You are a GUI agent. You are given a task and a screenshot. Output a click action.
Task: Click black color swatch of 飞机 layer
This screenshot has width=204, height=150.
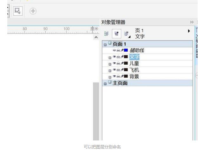click(126, 70)
